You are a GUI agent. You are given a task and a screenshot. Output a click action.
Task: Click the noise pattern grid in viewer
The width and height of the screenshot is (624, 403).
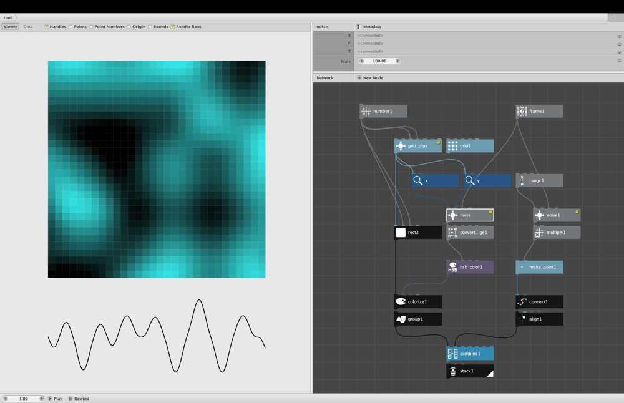pyautogui.click(x=157, y=169)
